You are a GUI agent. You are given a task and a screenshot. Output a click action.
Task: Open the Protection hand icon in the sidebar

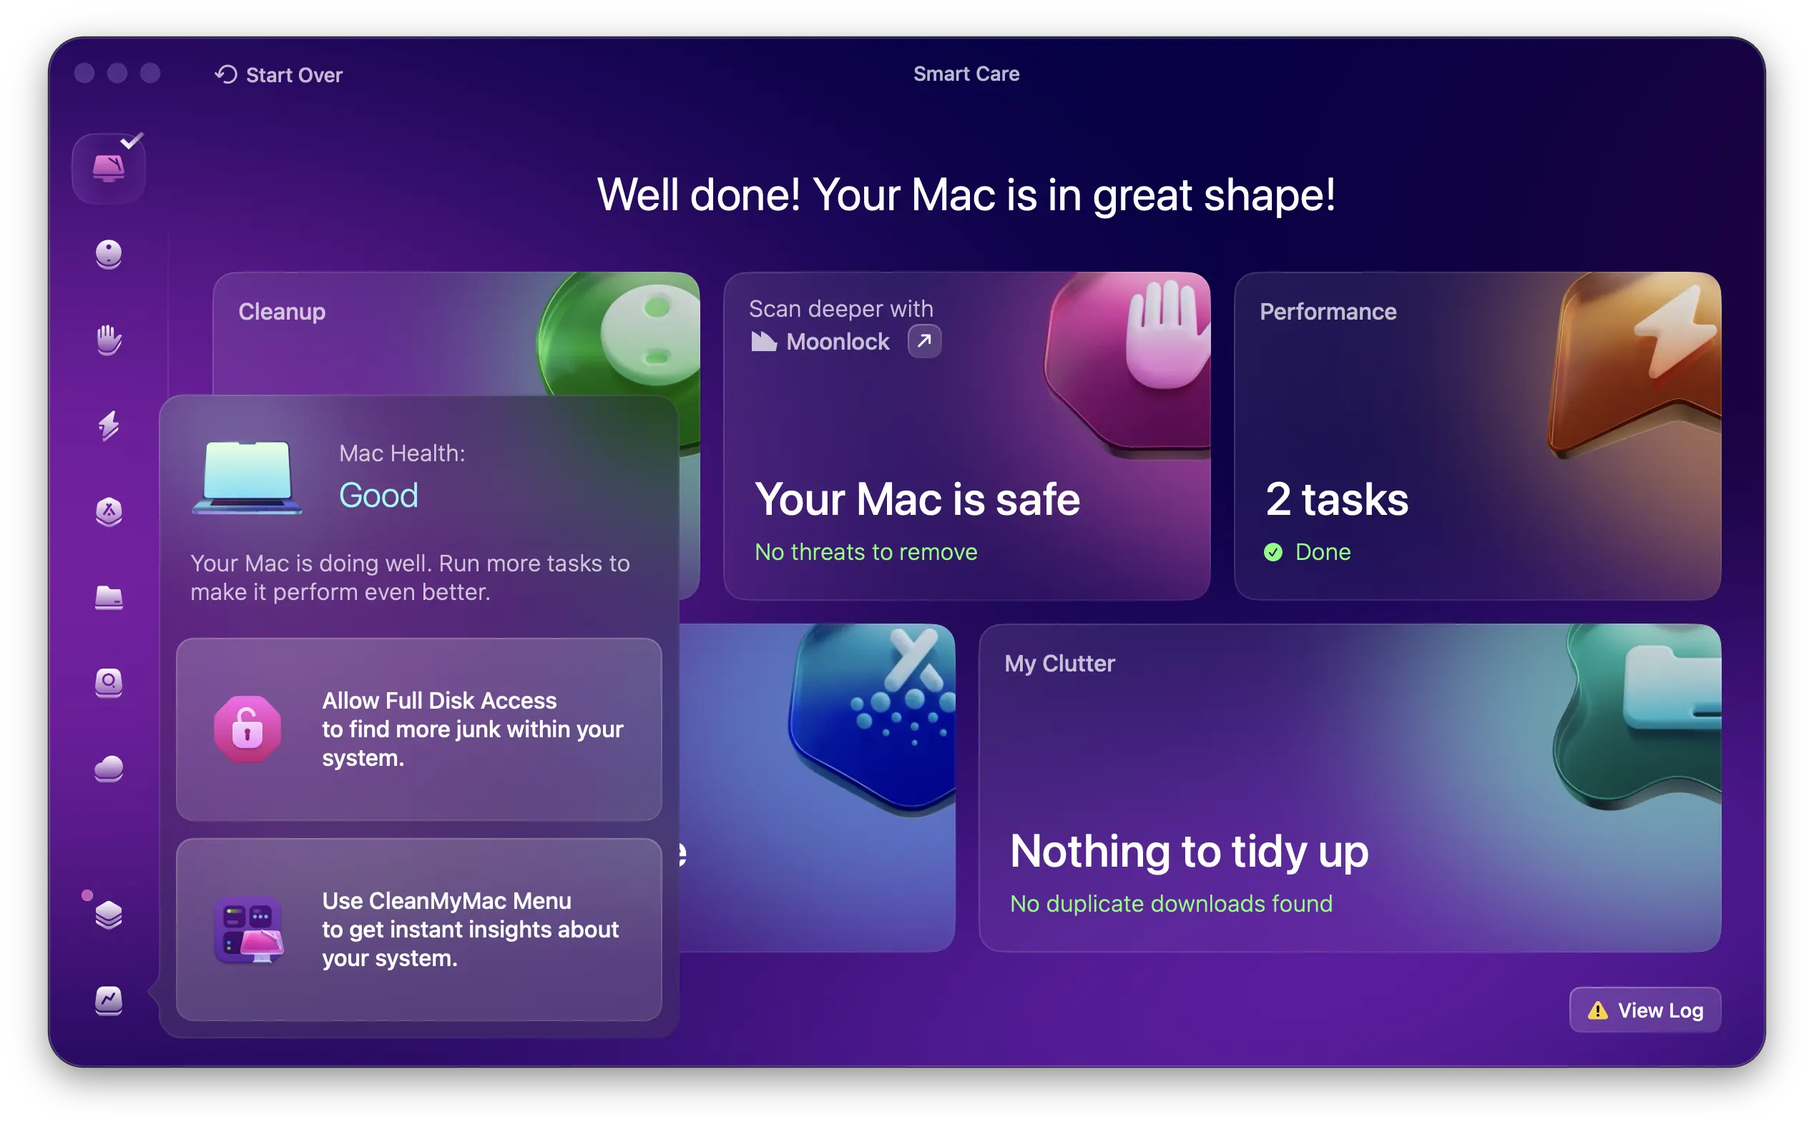coord(109,340)
